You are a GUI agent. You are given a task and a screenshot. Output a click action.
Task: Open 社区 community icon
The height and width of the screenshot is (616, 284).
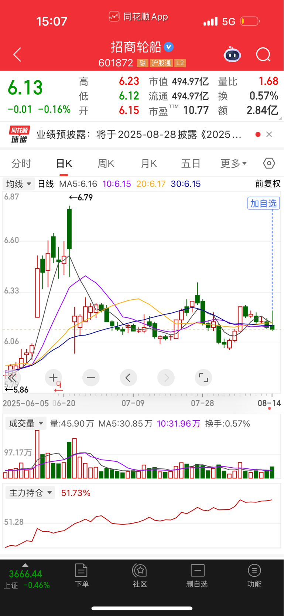(140, 576)
